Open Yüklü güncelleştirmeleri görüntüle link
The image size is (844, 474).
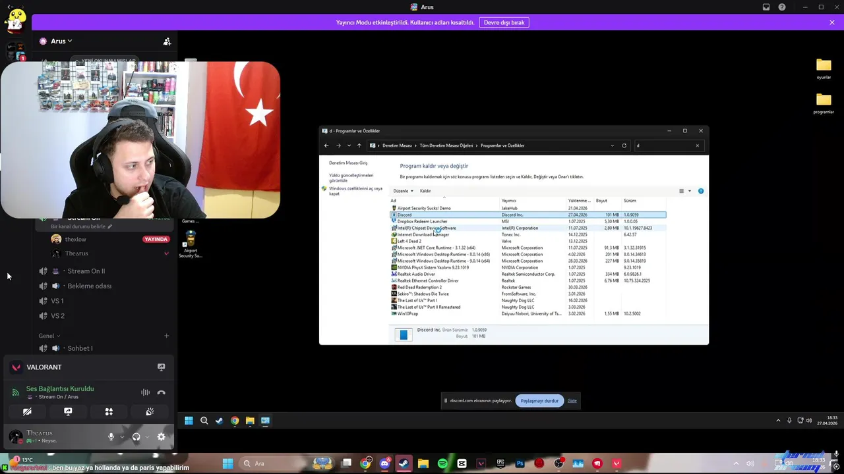coord(351,178)
